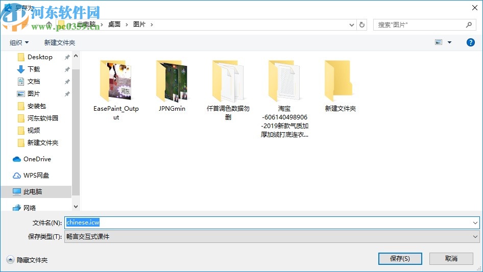Click the refresh icon beside address bar
The height and width of the screenshot is (272, 483).
point(362,24)
